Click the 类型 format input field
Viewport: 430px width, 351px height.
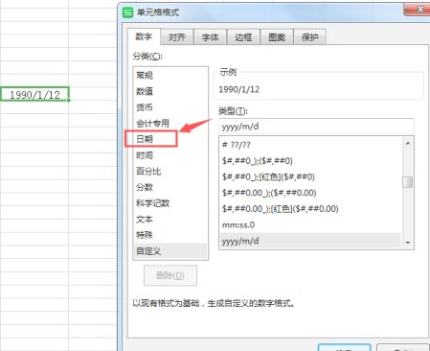[x=316, y=127]
